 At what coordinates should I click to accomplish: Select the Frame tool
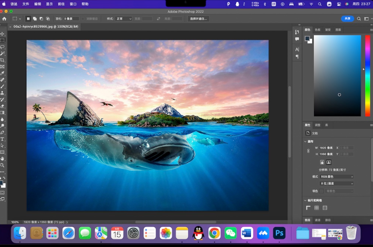[x=2, y=67]
